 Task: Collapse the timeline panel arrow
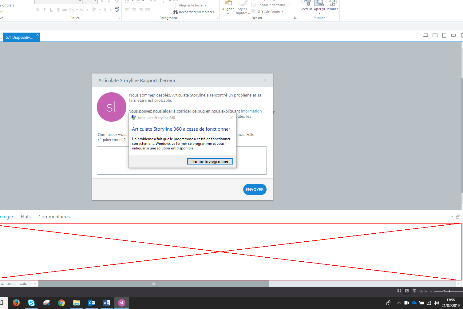(x=452, y=217)
